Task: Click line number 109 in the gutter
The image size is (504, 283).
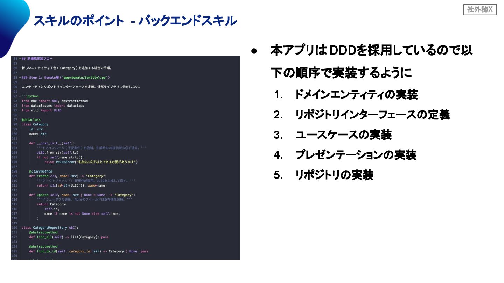Action: pyautogui.click(x=14, y=176)
